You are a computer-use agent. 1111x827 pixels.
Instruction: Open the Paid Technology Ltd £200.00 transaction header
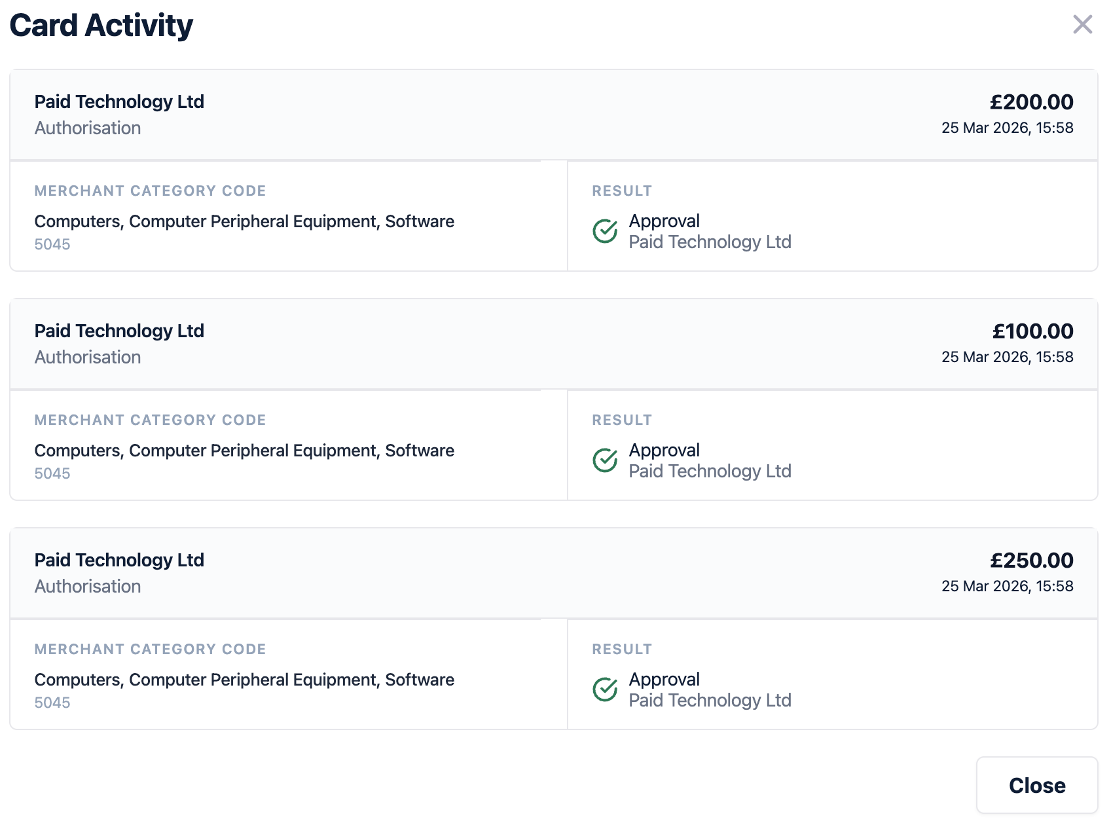[x=553, y=115]
